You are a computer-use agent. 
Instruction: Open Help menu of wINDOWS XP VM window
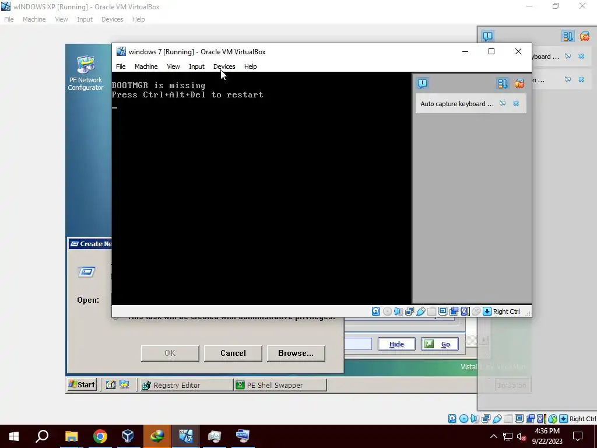138,19
